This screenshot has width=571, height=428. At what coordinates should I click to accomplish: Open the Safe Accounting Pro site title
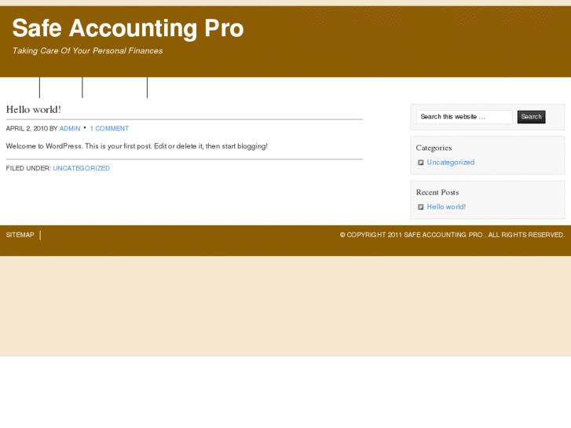point(128,28)
